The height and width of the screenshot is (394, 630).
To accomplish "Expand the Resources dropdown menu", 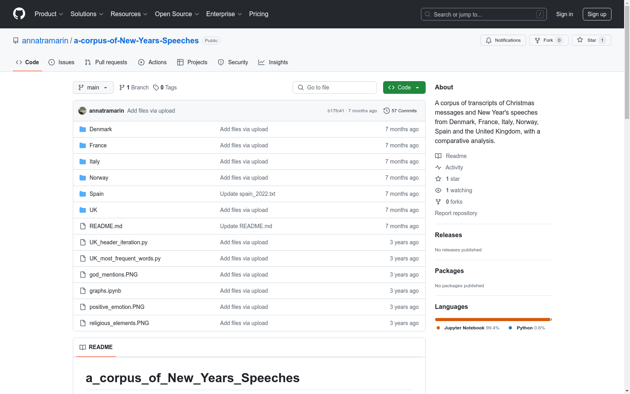I will coord(129,14).
